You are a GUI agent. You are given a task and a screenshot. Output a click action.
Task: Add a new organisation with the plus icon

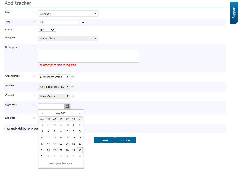tap(73, 77)
